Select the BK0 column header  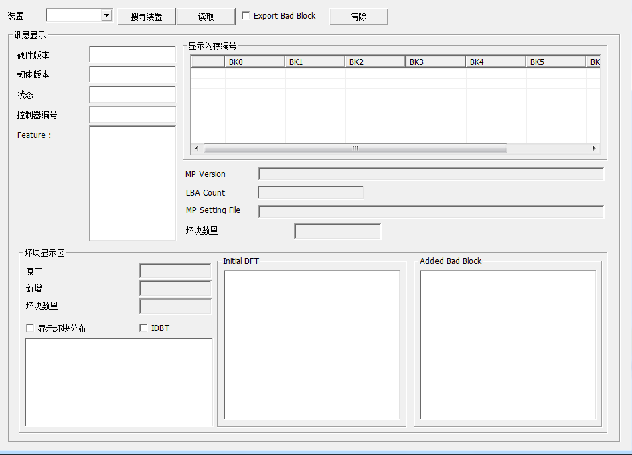click(254, 62)
